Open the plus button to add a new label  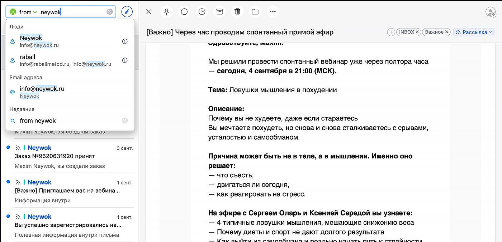tap(391, 32)
